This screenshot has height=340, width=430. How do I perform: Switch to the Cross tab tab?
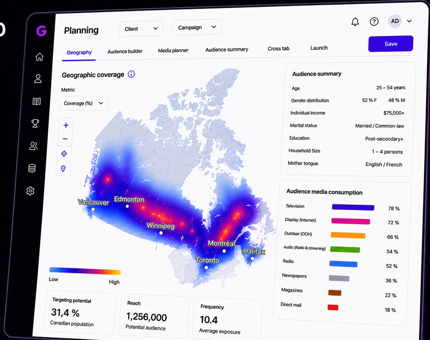click(278, 48)
